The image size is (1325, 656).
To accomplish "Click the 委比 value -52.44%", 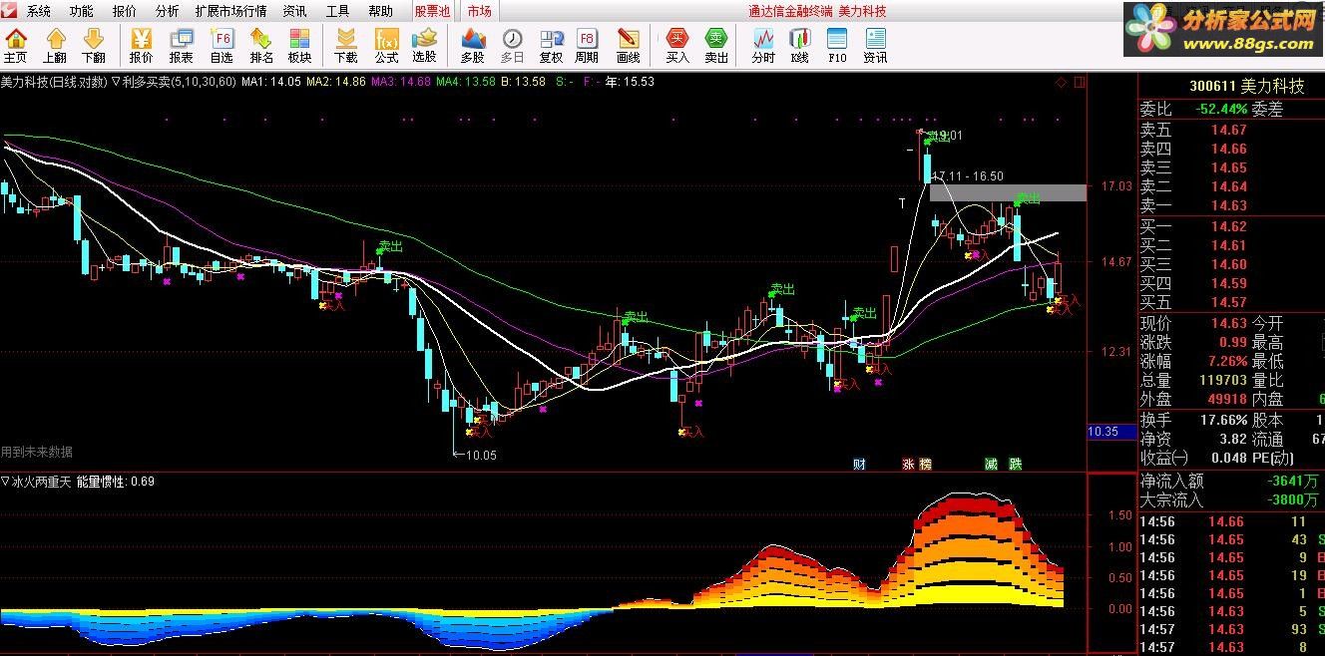I will coord(1221,109).
